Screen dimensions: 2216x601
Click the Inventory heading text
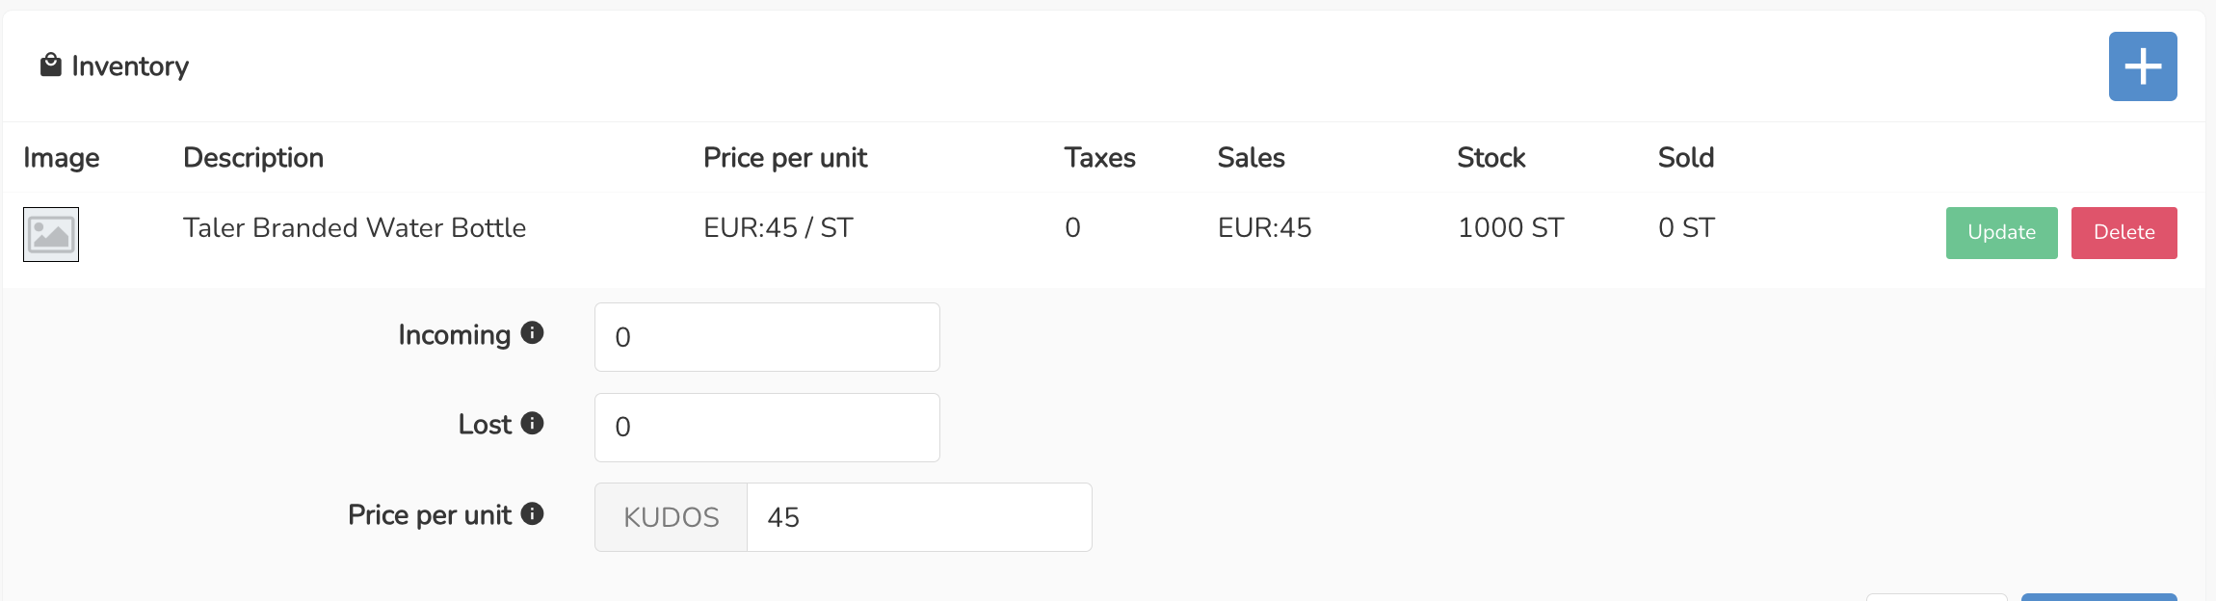[x=130, y=66]
